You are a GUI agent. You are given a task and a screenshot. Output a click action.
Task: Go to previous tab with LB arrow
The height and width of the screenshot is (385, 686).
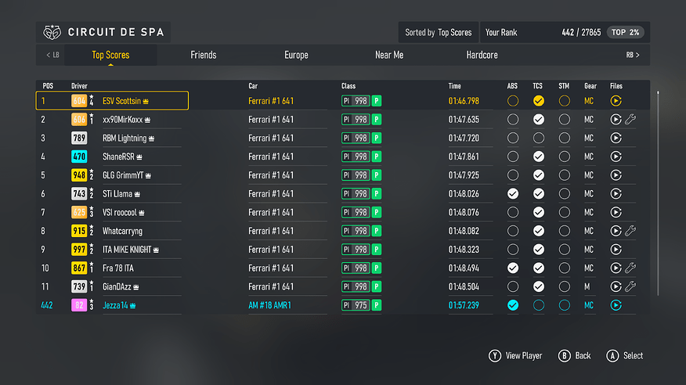(x=52, y=55)
